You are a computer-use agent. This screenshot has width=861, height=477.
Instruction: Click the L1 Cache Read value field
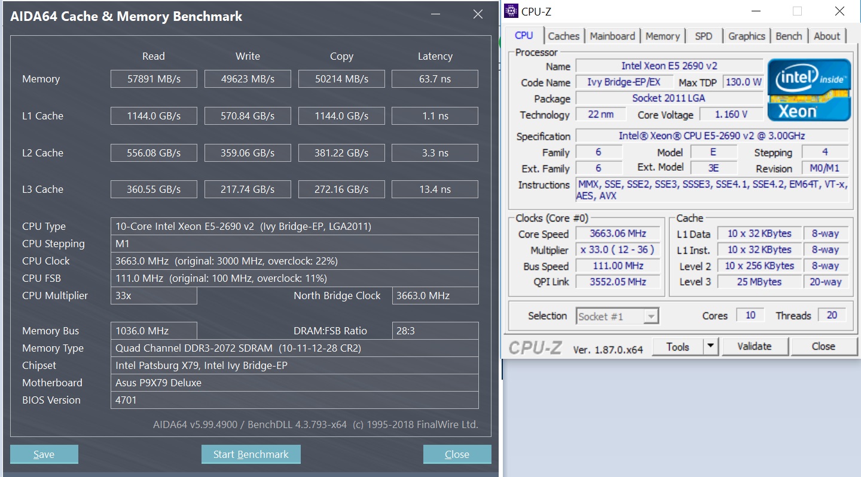pos(154,116)
